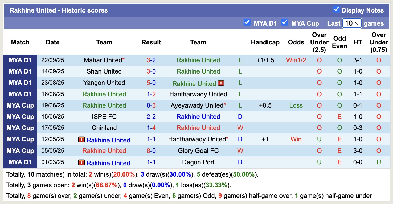Uncheck the MYA Cup filter checkbox

click(285, 22)
